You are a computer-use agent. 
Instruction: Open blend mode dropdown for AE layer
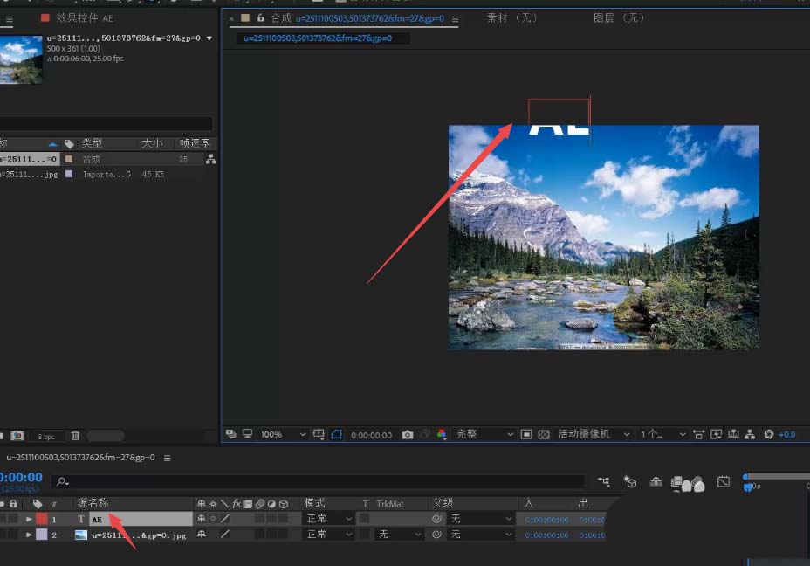tap(330, 519)
